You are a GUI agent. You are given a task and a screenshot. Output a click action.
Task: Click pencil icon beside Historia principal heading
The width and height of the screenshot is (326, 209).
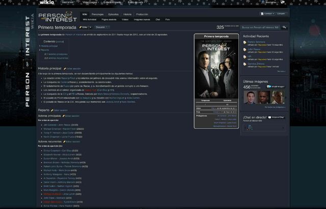pos(65,69)
